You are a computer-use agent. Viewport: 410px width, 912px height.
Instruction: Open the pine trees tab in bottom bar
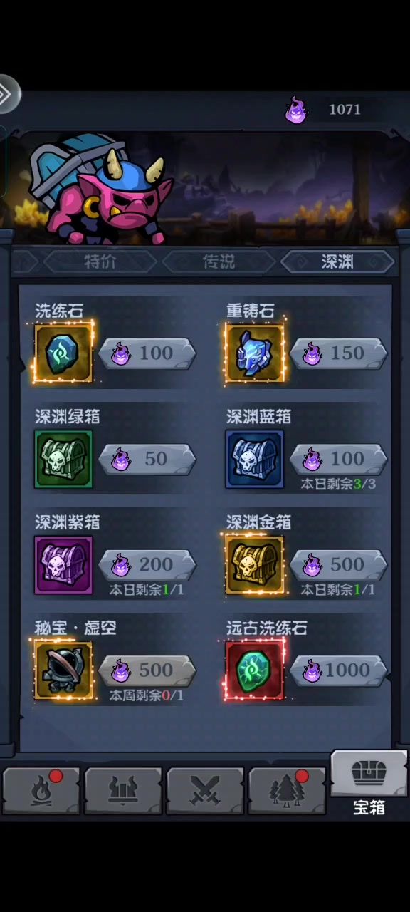pos(287,791)
